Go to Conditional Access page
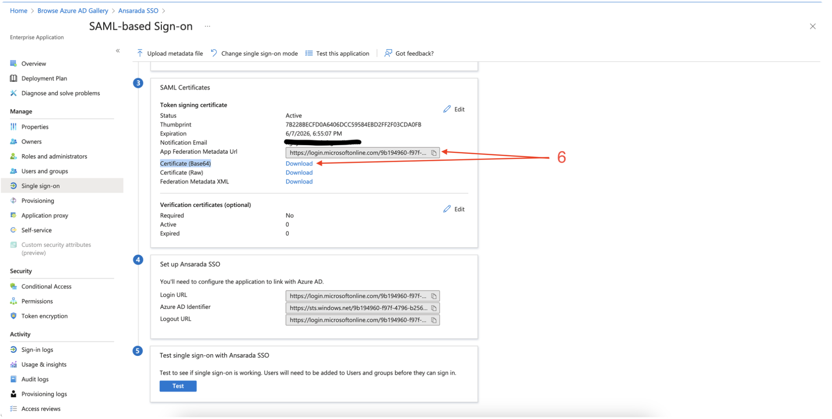The height and width of the screenshot is (419, 832). (x=46, y=287)
